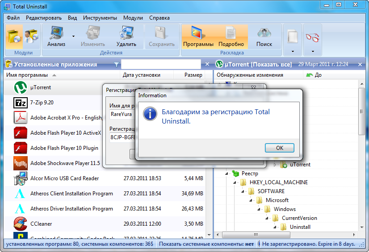Click OK in the Information dialog
The width and height of the screenshot is (369, 252).
[x=280, y=148]
